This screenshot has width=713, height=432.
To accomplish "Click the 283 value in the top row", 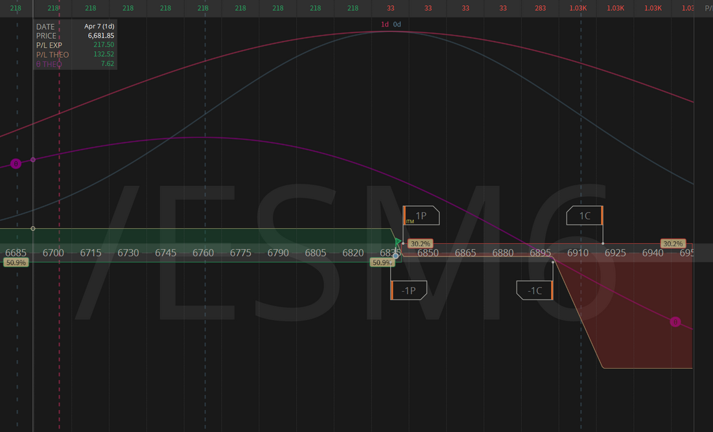I will [x=541, y=8].
